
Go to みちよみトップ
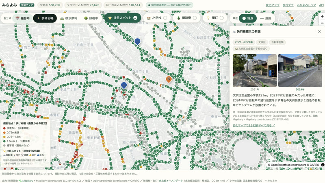pos(306,5)
